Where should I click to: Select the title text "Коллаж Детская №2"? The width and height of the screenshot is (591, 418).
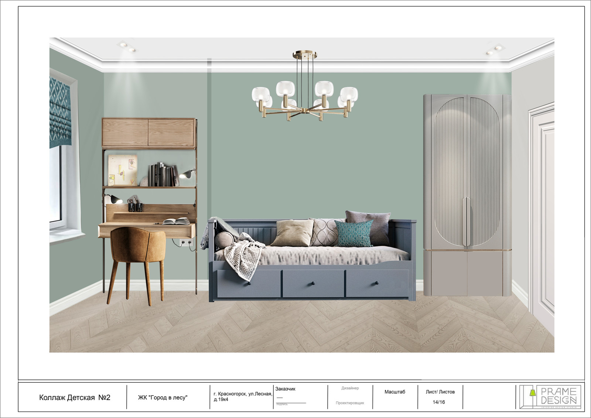[x=75, y=397]
